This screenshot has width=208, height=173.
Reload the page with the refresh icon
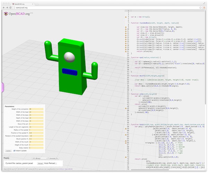coord(10,8)
